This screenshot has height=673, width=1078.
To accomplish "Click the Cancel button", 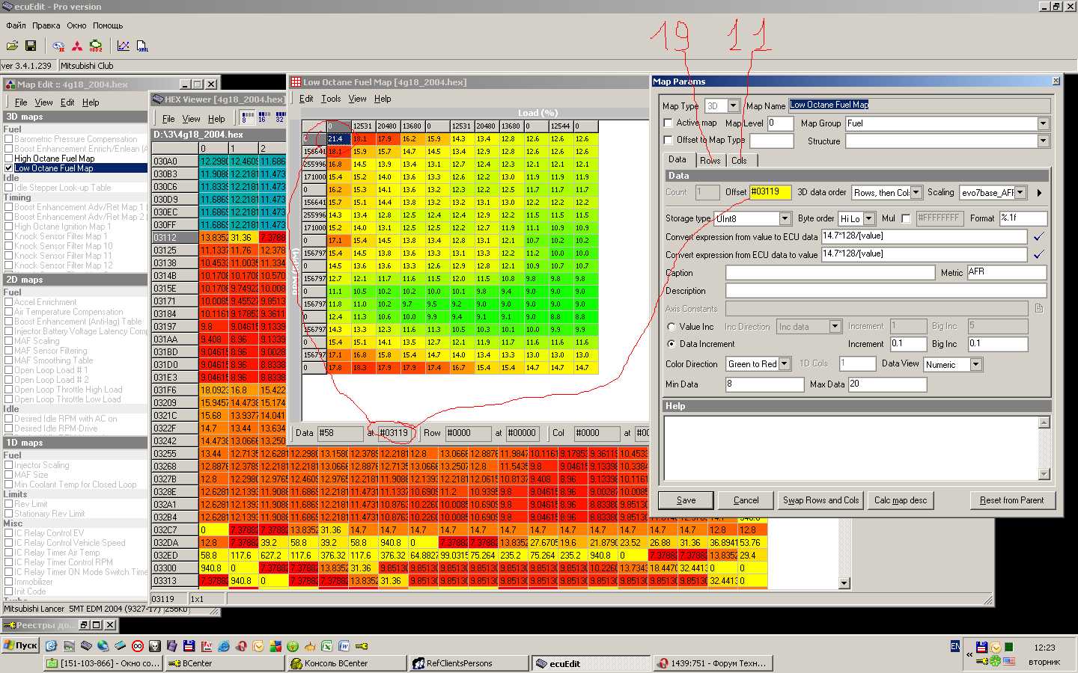I will coord(746,500).
